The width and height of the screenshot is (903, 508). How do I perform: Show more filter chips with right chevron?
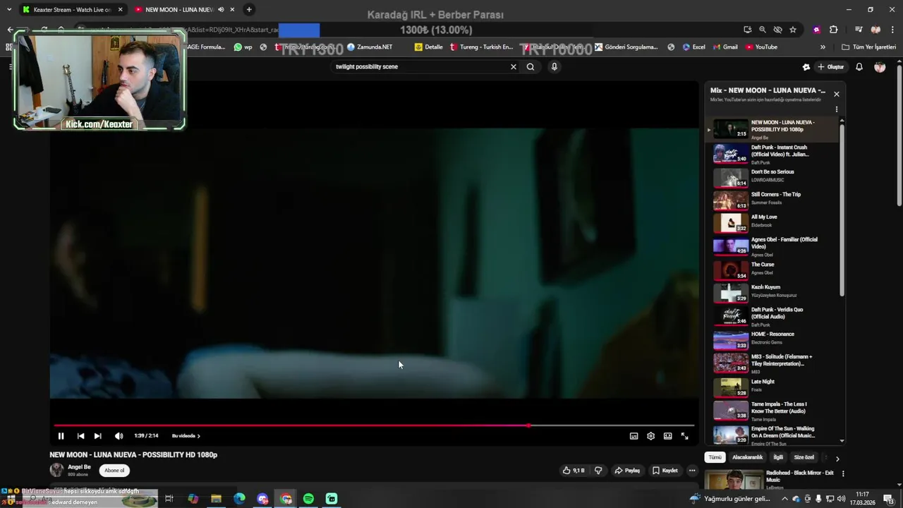coord(837,459)
